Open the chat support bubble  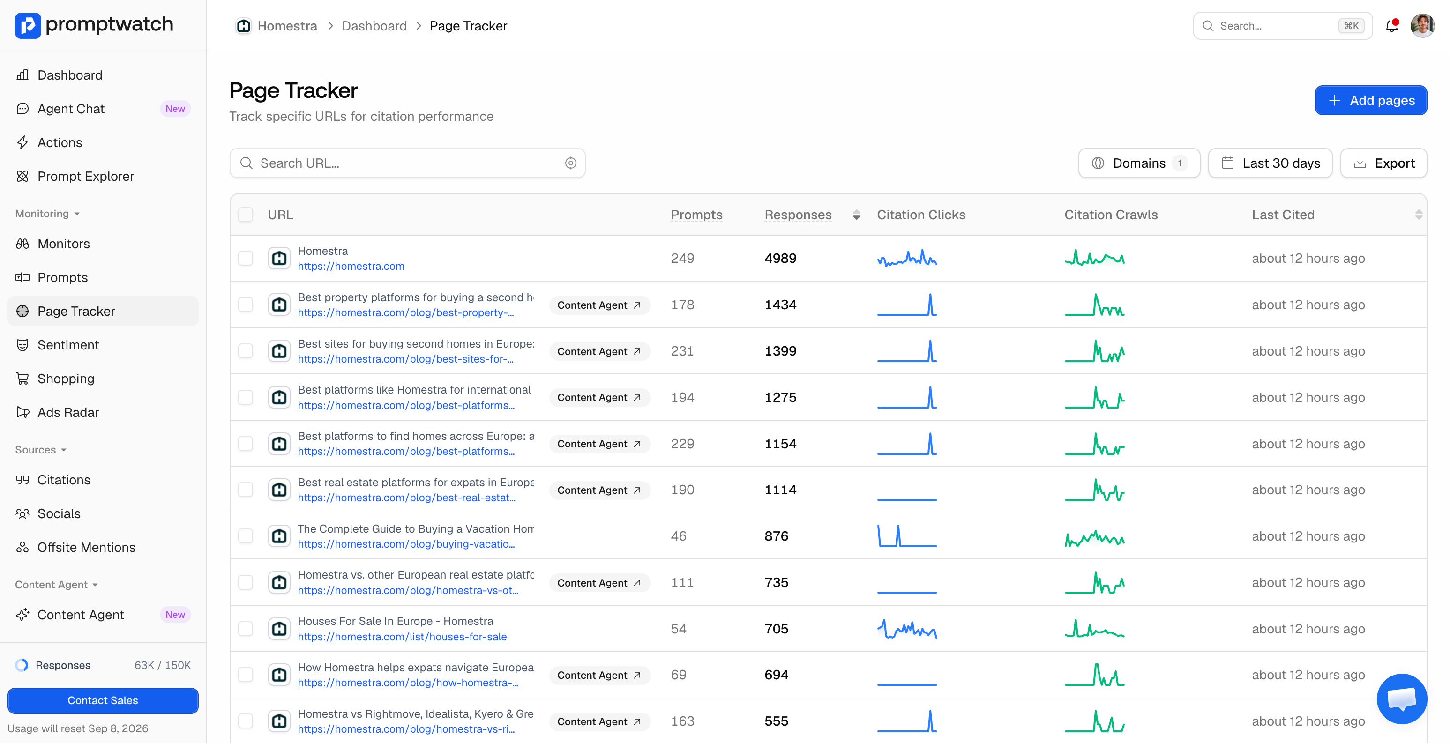[1402, 698]
